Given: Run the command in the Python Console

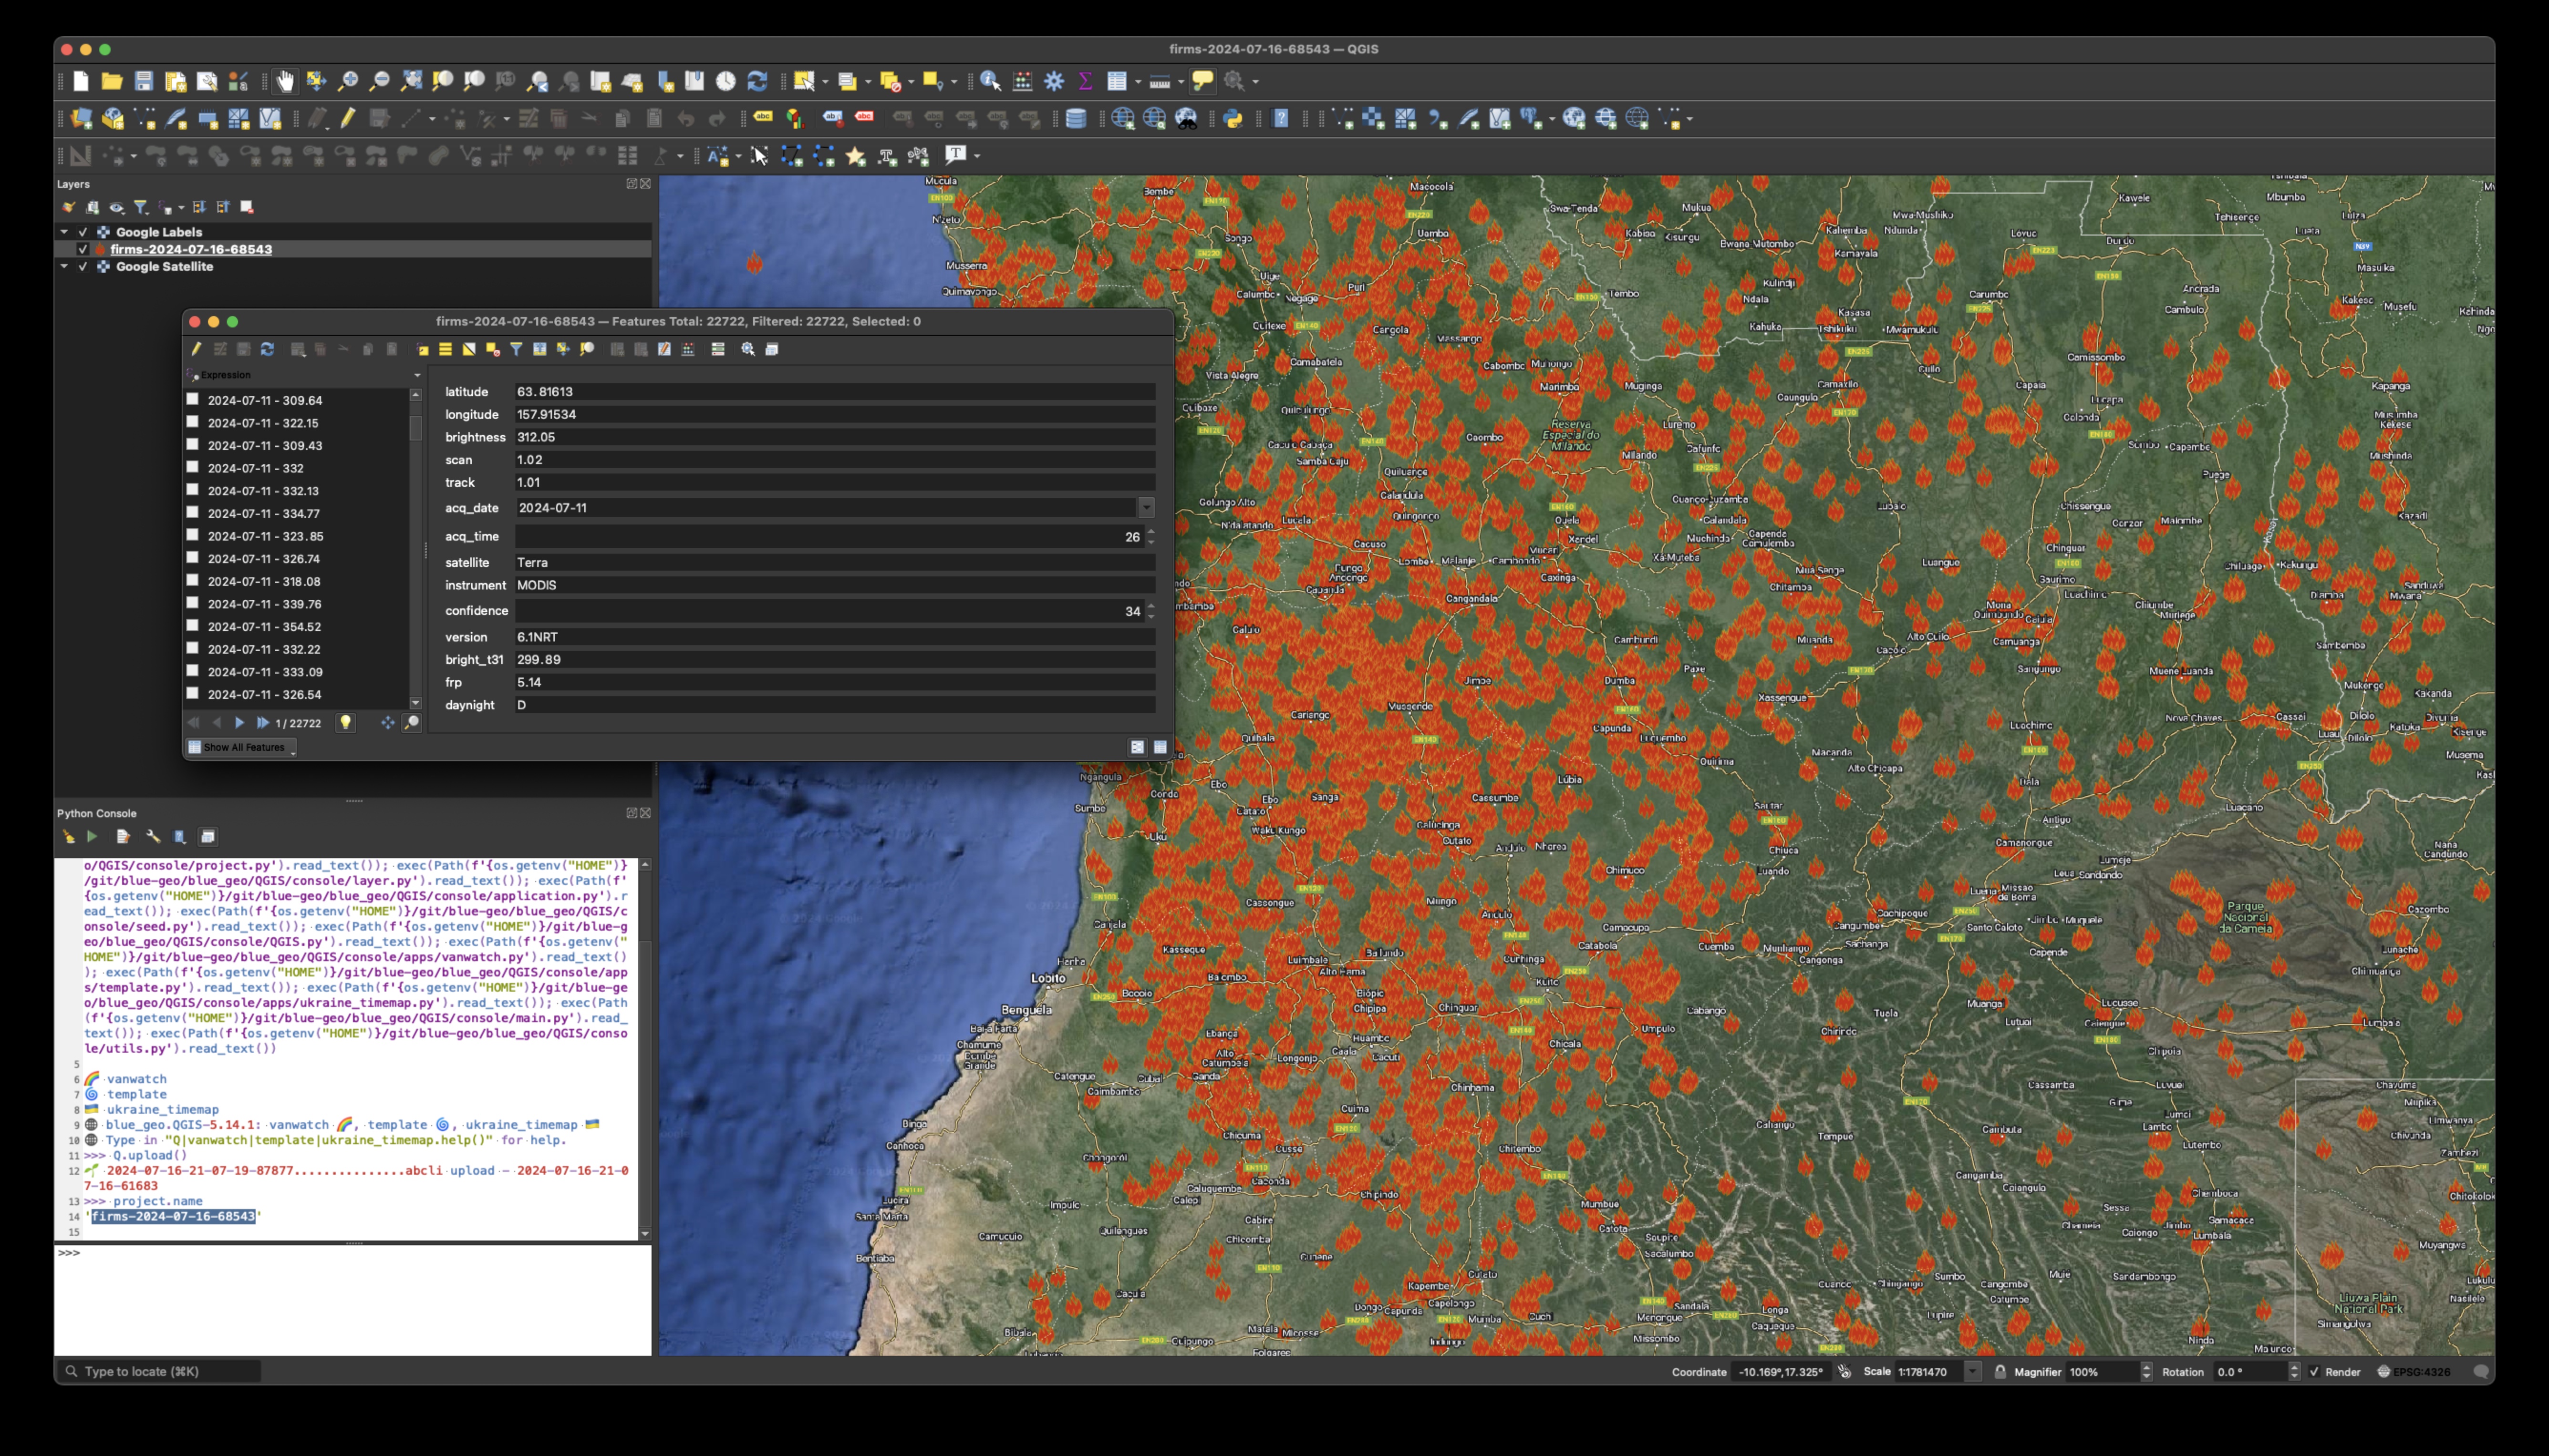Looking at the screenshot, I should (92, 837).
